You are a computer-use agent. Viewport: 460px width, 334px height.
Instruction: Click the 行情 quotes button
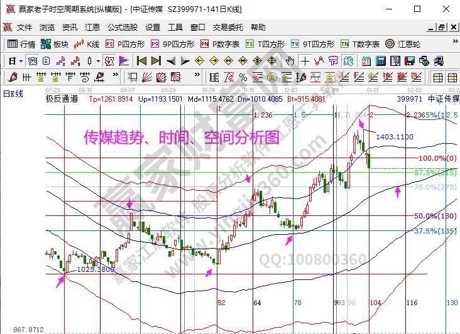[x=21, y=44]
